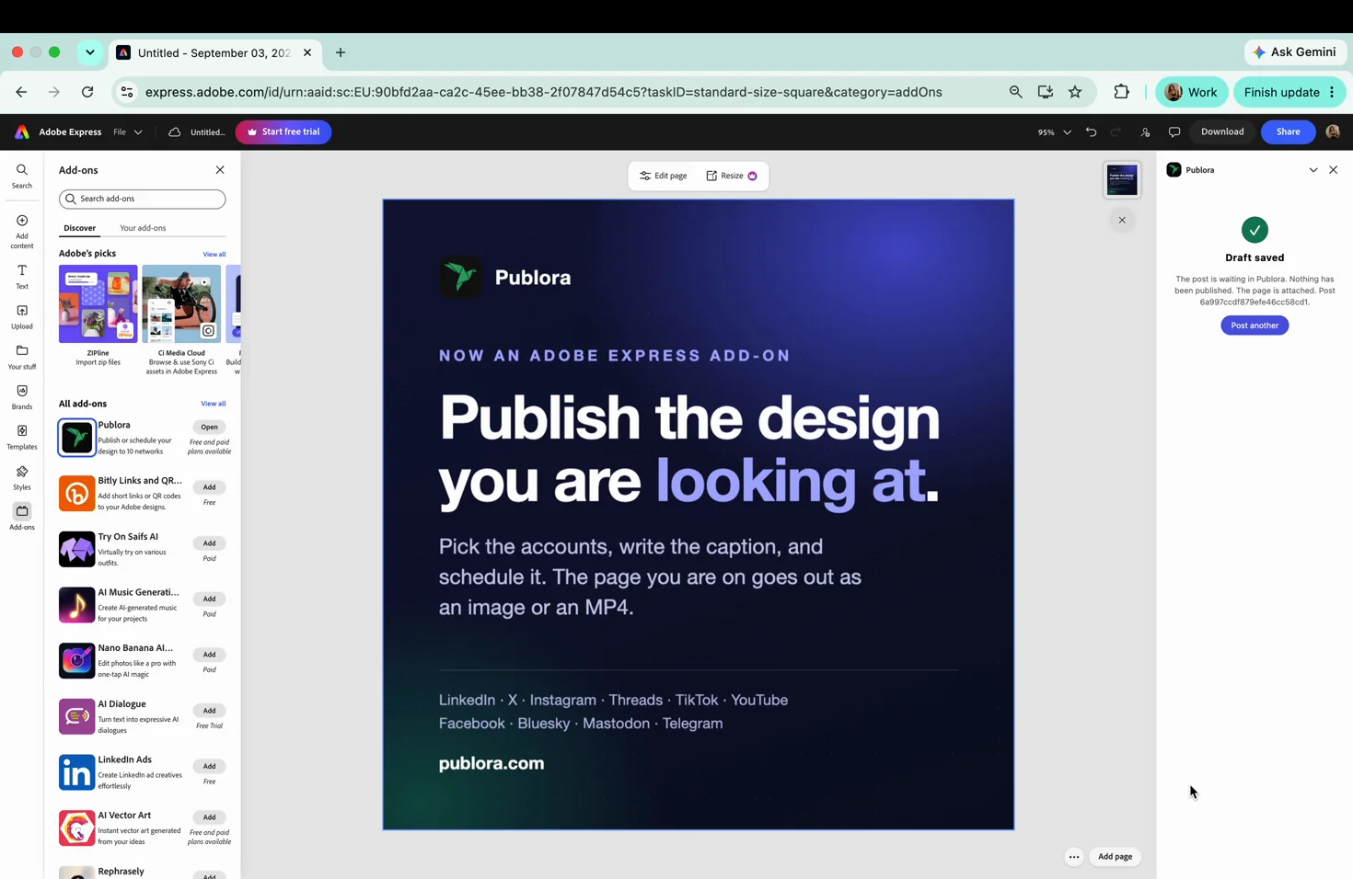The height and width of the screenshot is (879, 1353).
Task: Add Nano Banana AI add-on
Action: (x=209, y=655)
